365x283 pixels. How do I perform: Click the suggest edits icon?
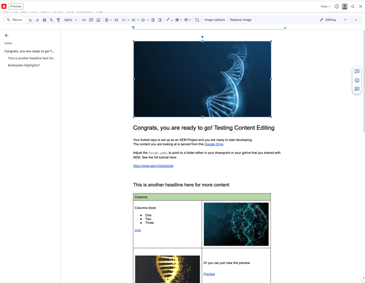coord(357,89)
